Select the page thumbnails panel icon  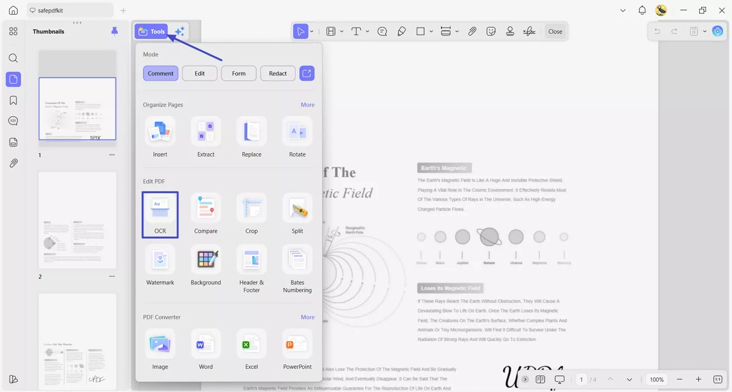[x=14, y=79]
